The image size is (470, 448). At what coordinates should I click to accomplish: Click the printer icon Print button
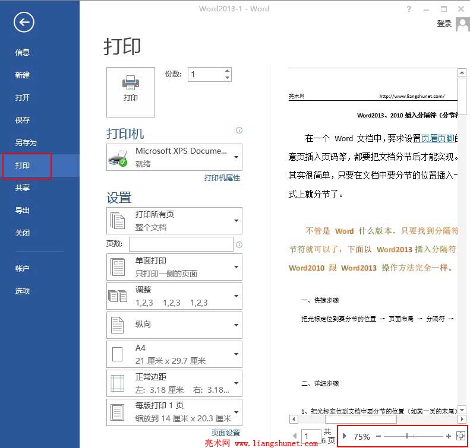[130, 92]
